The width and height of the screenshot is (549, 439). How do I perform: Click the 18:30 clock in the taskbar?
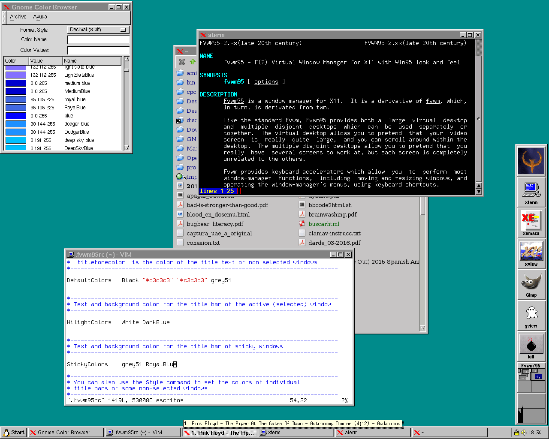(535, 433)
